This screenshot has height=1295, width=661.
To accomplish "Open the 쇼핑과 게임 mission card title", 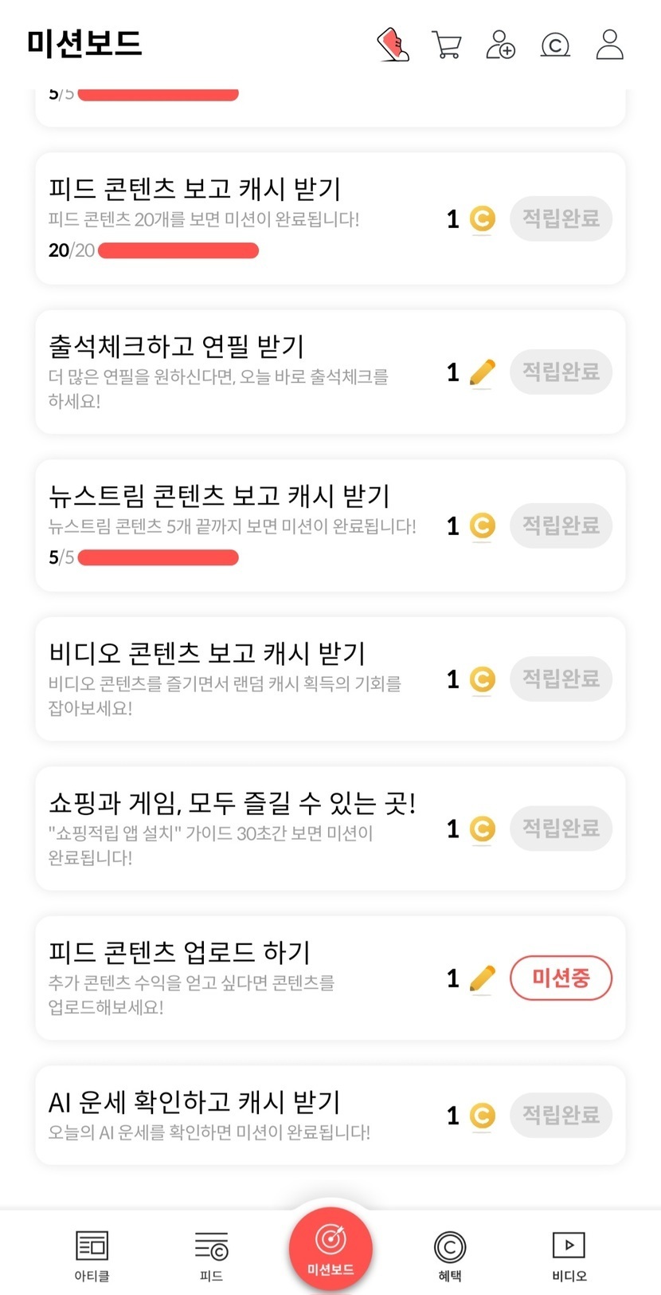I will (x=232, y=802).
